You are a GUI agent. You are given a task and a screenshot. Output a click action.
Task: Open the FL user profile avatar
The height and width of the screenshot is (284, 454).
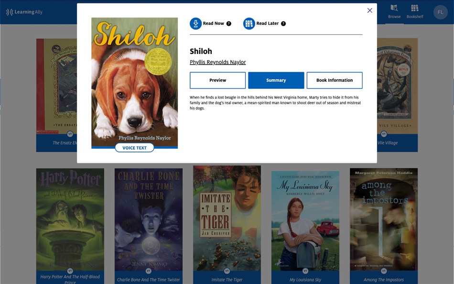[441, 12]
